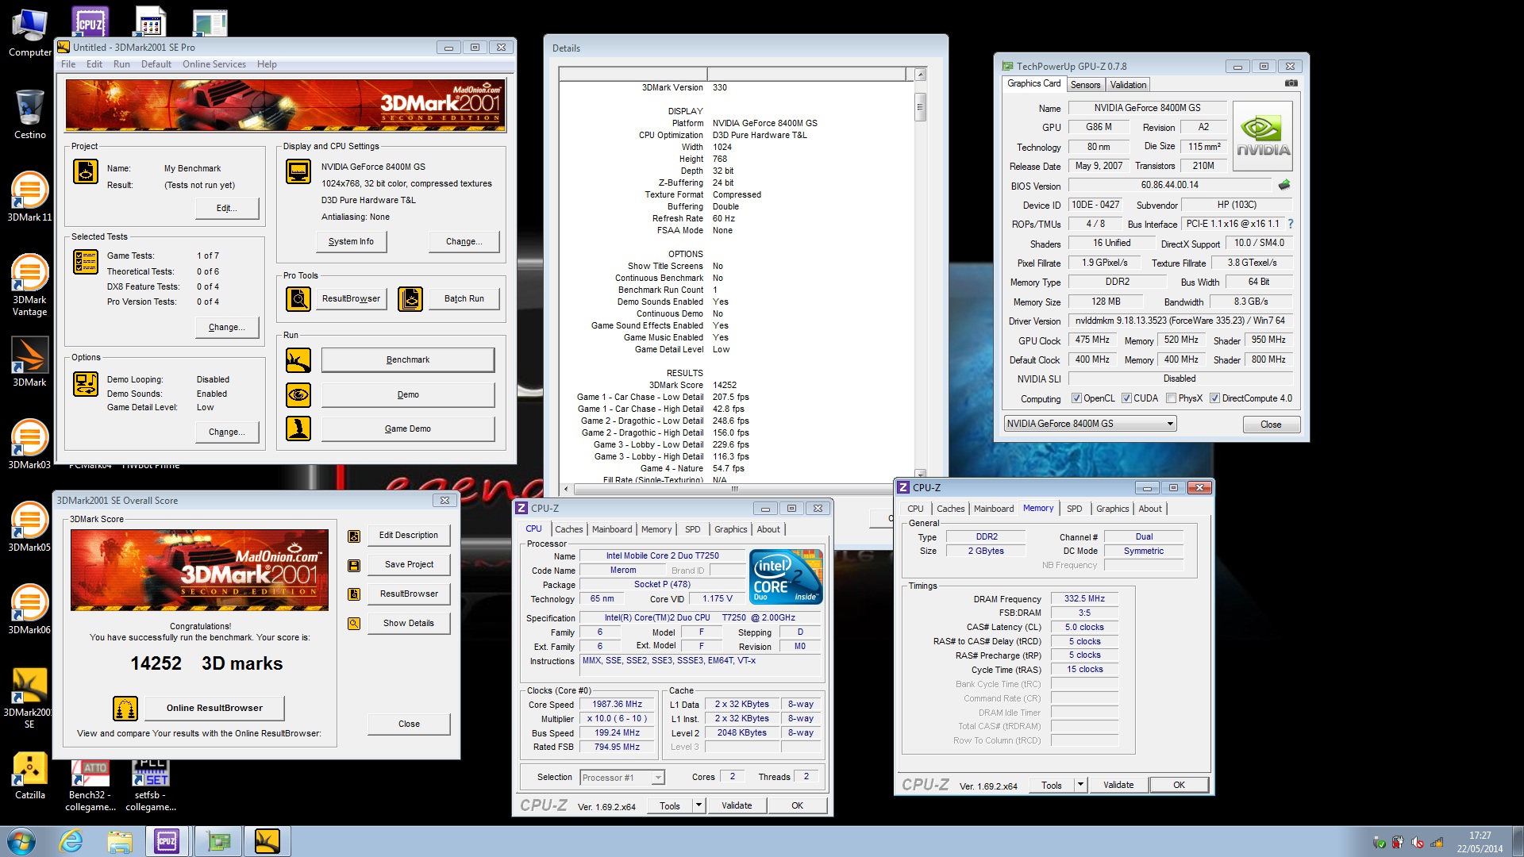Open the Online Services menu
The image size is (1524, 857).
(214, 64)
